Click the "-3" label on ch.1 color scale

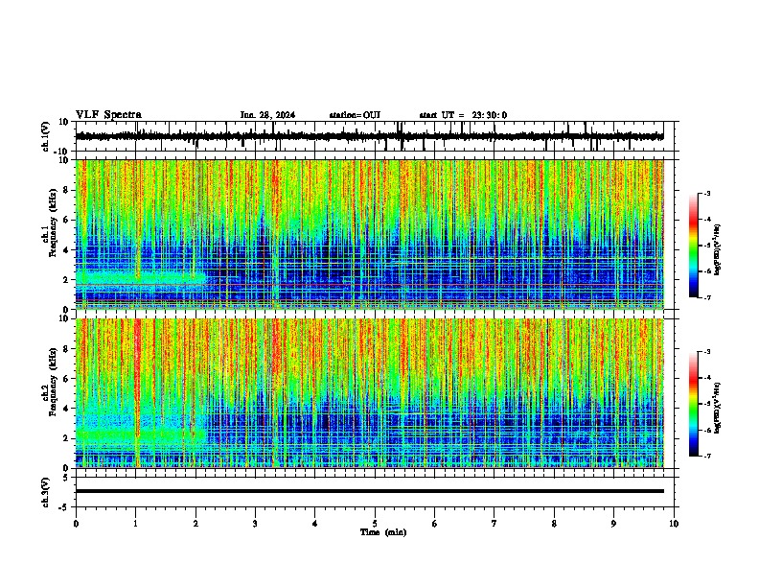706,193
